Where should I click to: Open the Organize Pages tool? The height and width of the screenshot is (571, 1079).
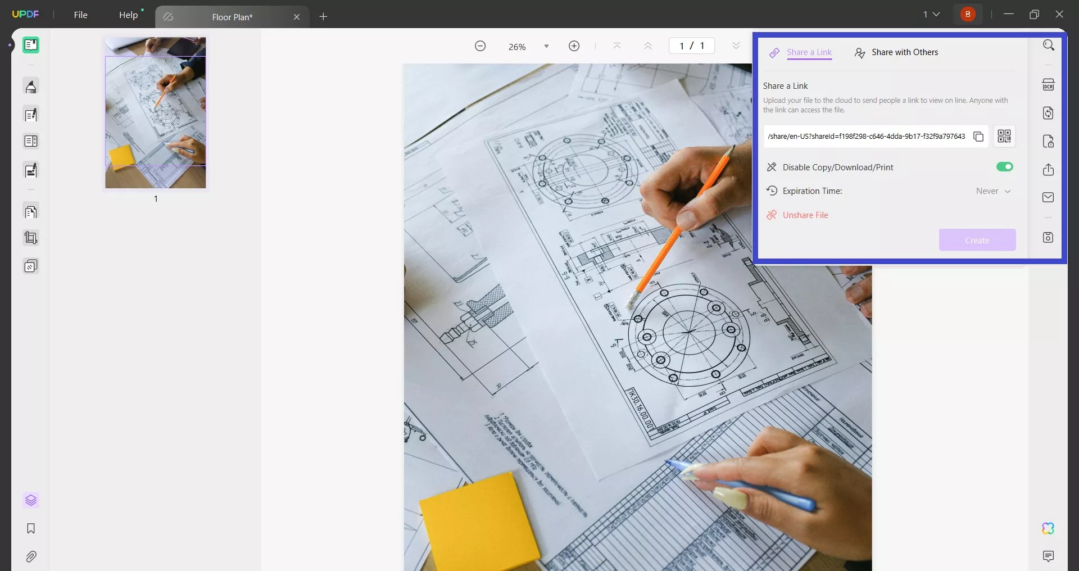(31, 212)
